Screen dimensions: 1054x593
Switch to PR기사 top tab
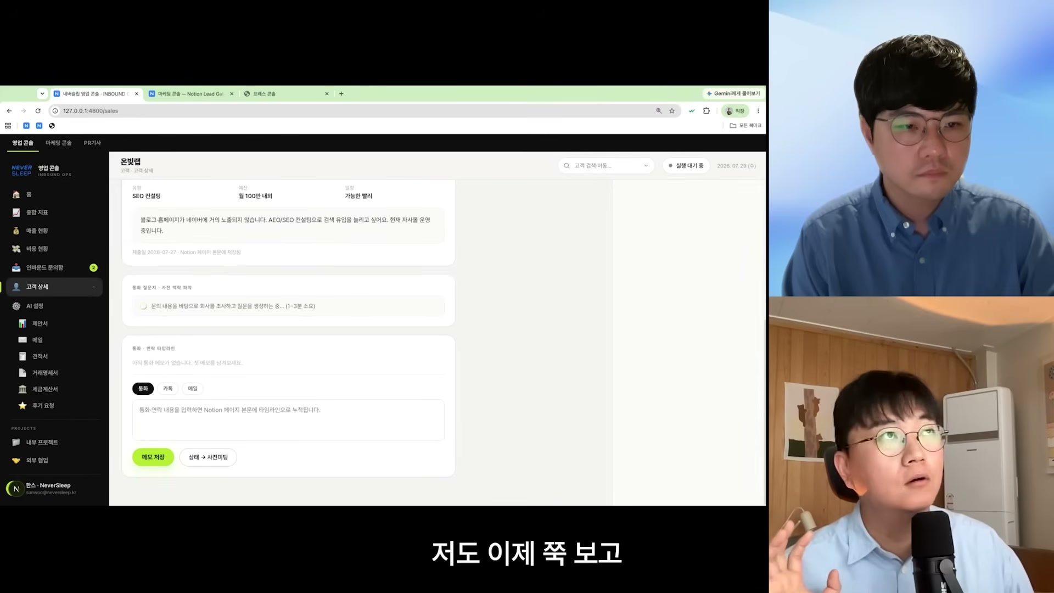point(92,143)
